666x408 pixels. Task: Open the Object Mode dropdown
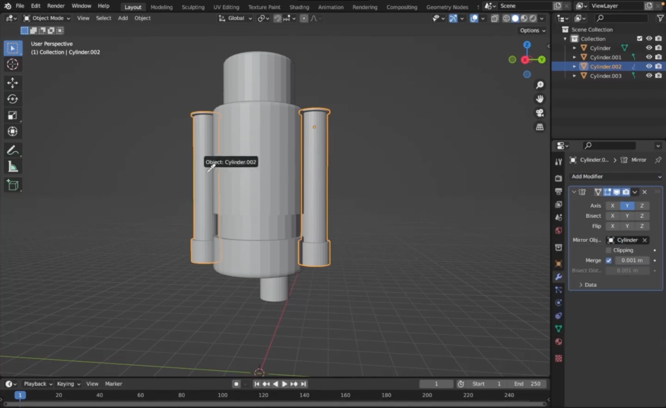tap(47, 18)
